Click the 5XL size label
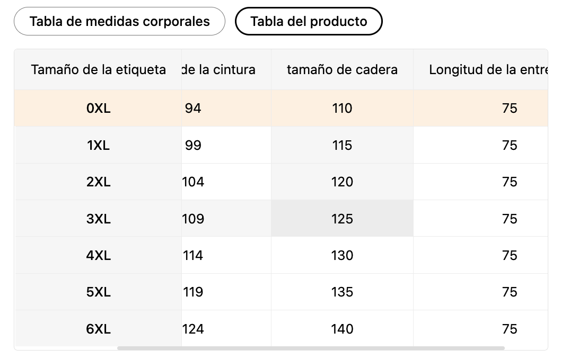Image resolution: width=561 pixels, height=359 pixels. pos(98,292)
